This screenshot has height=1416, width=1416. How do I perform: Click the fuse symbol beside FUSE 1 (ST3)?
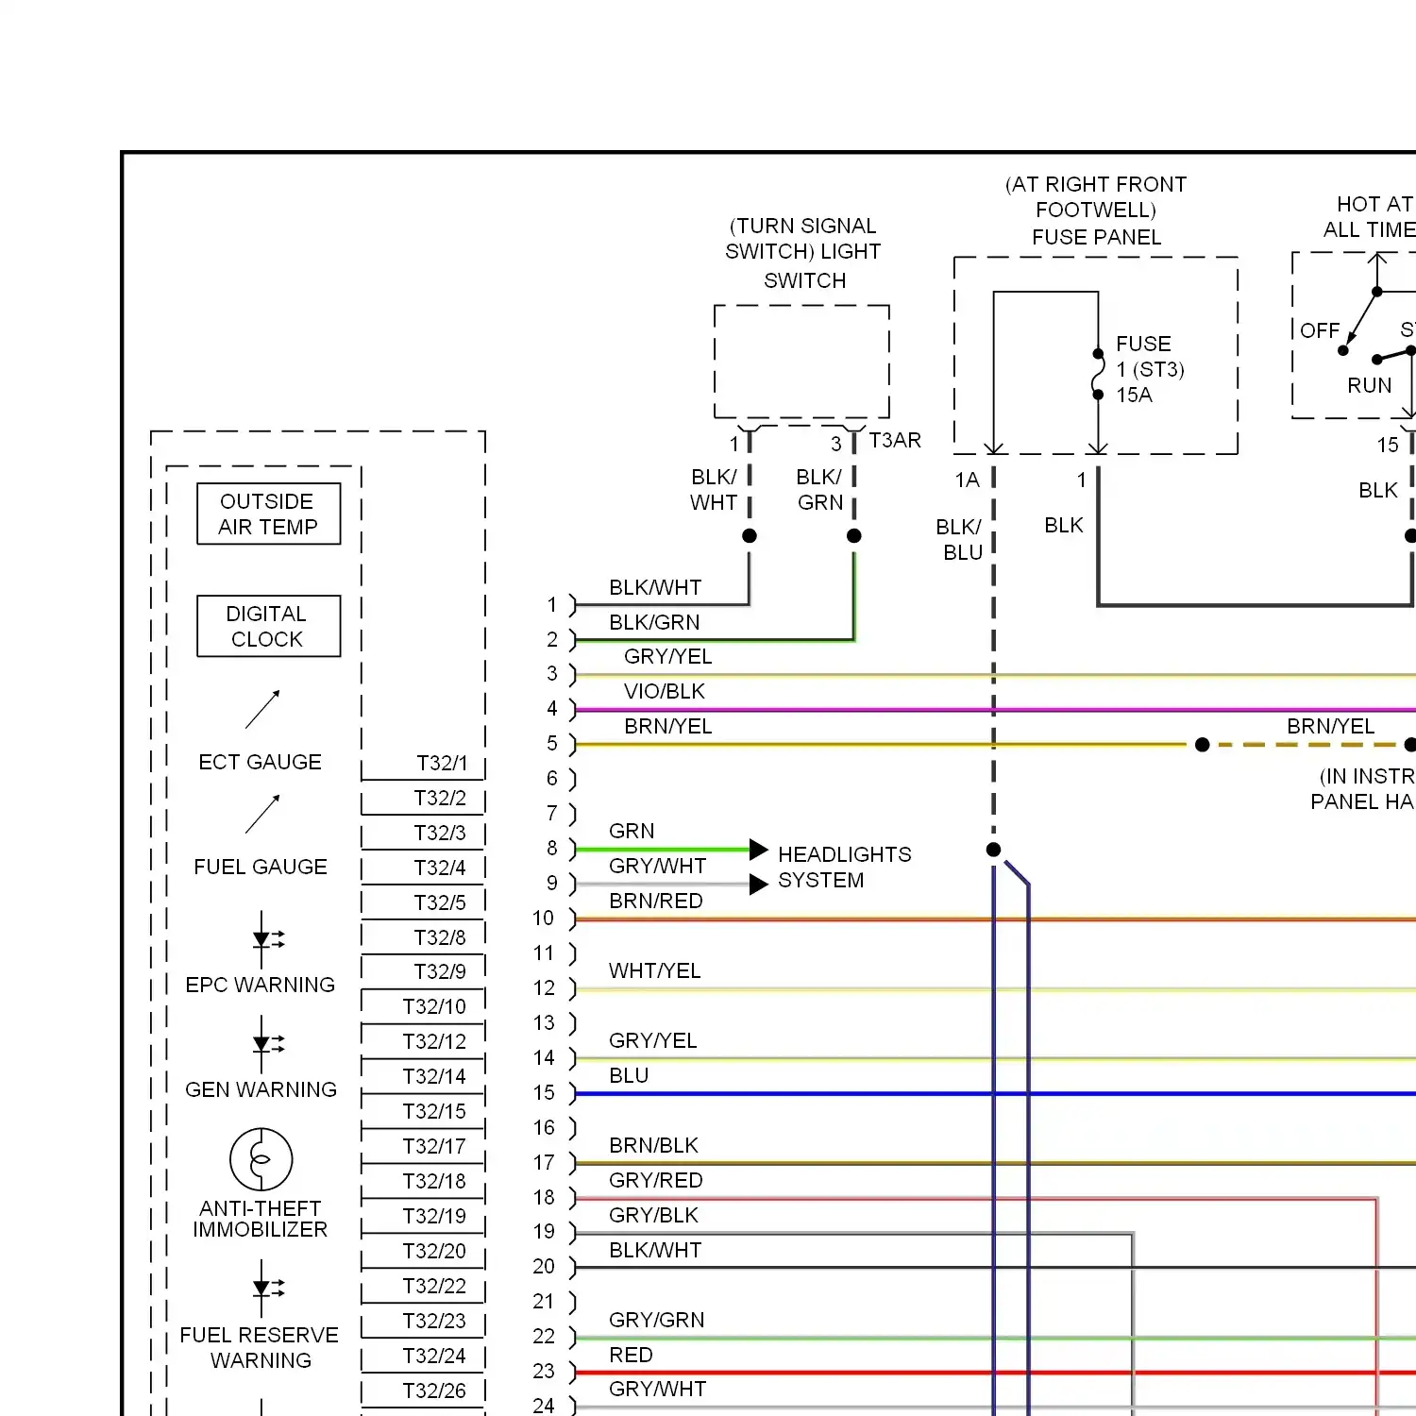(1098, 374)
